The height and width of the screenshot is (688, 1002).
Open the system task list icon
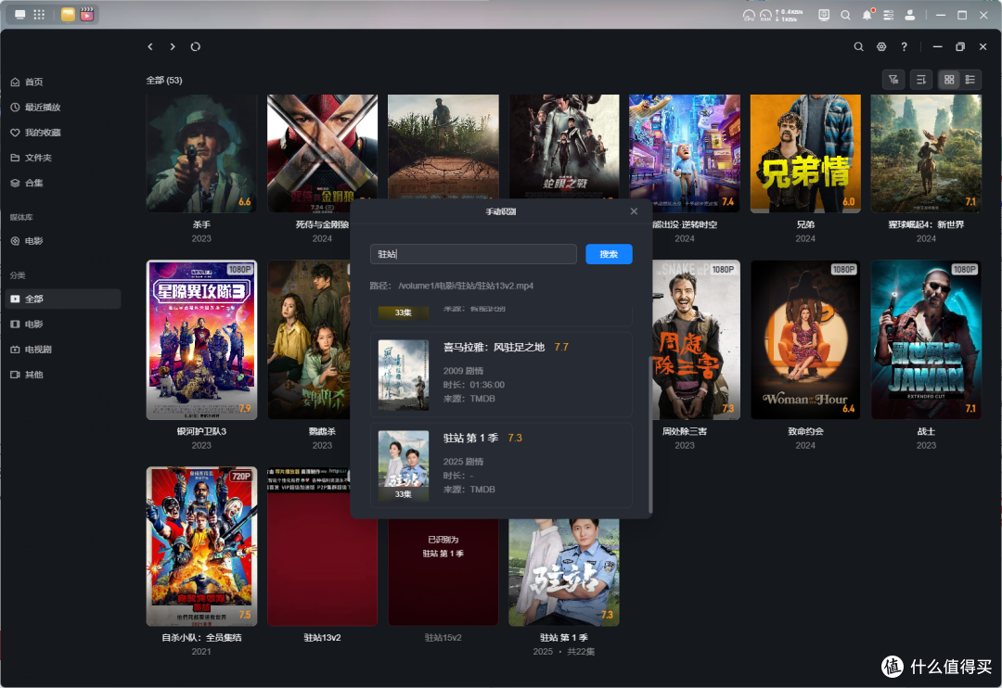pos(888,15)
